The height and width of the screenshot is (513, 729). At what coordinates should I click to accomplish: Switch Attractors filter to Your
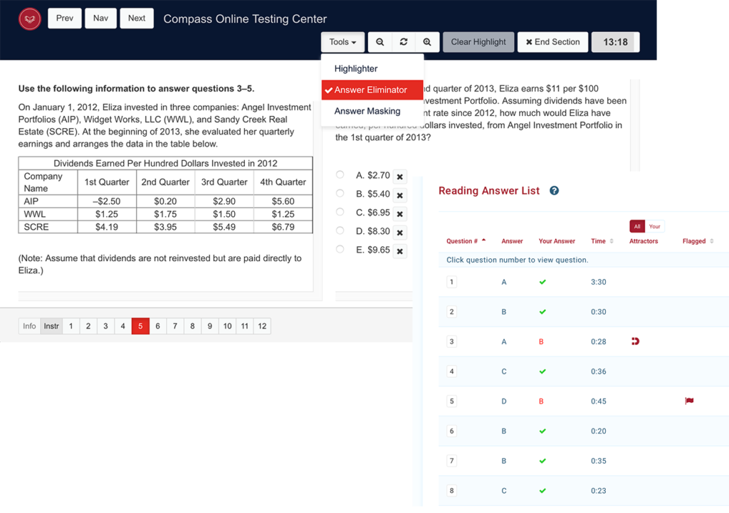pos(654,226)
